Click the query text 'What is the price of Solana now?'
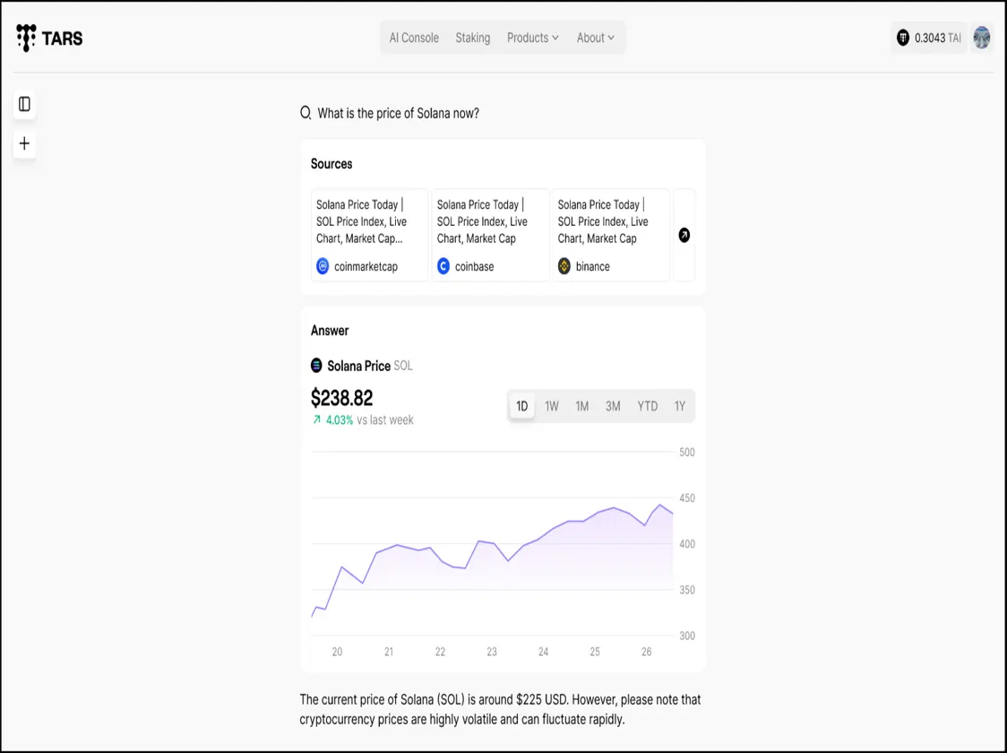 click(398, 113)
